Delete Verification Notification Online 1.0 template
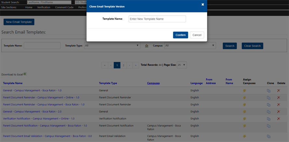The image size is (289, 142). pyautogui.click(x=279, y=119)
